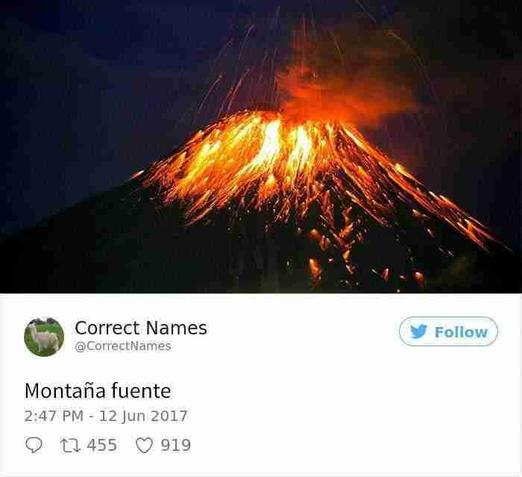Open the tweet timestamp 2:47 PM link
The width and height of the screenshot is (522, 477).
(x=54, y=416)
